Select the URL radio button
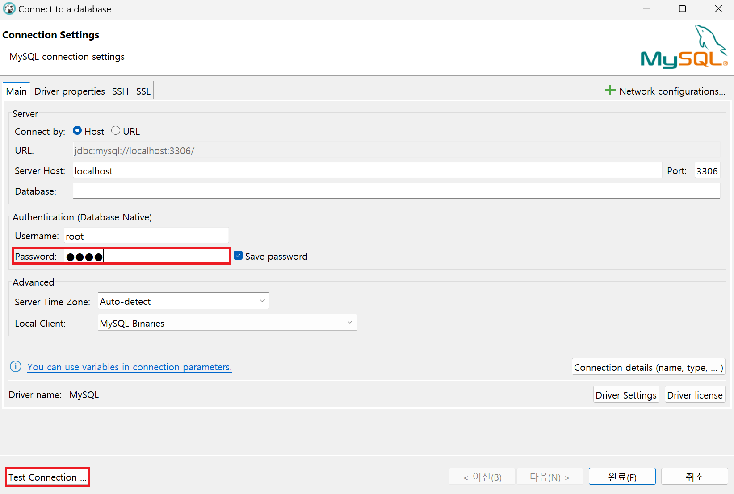Screen dimensions: 734x494 click(116, 131)
